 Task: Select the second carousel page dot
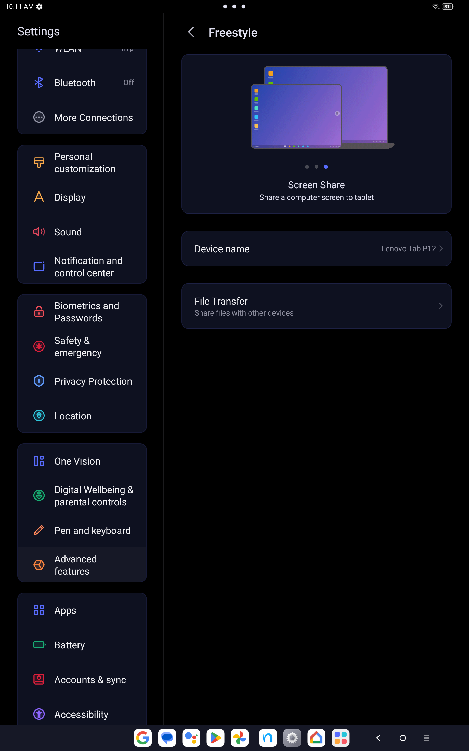[316, 167]
